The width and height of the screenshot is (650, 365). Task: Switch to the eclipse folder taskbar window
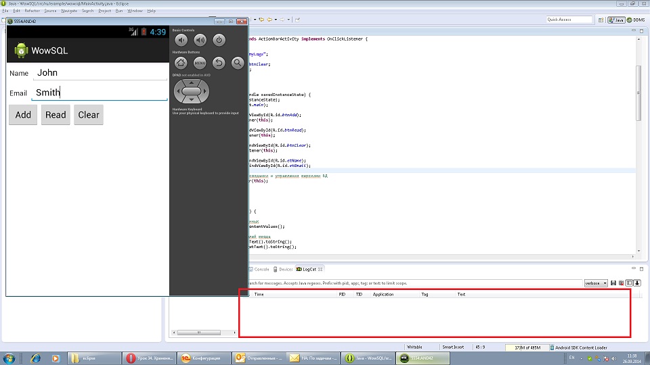click(95, 358)
